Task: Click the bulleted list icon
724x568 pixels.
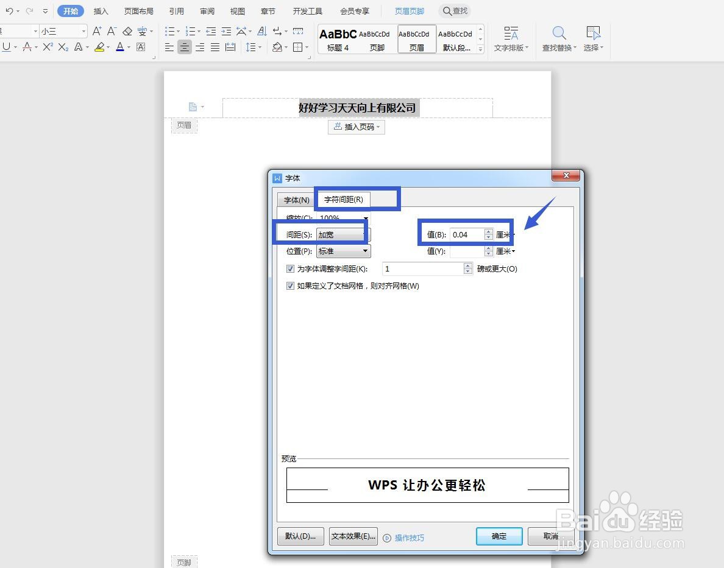Action: point(169,30)
